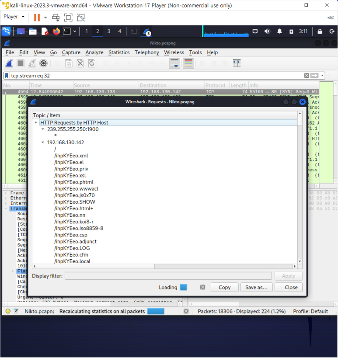The width and height of the screenshot is (338, 358).
Task: Collapse HTTP Requests by HTTP Host tree
Action: coord(36,122)
